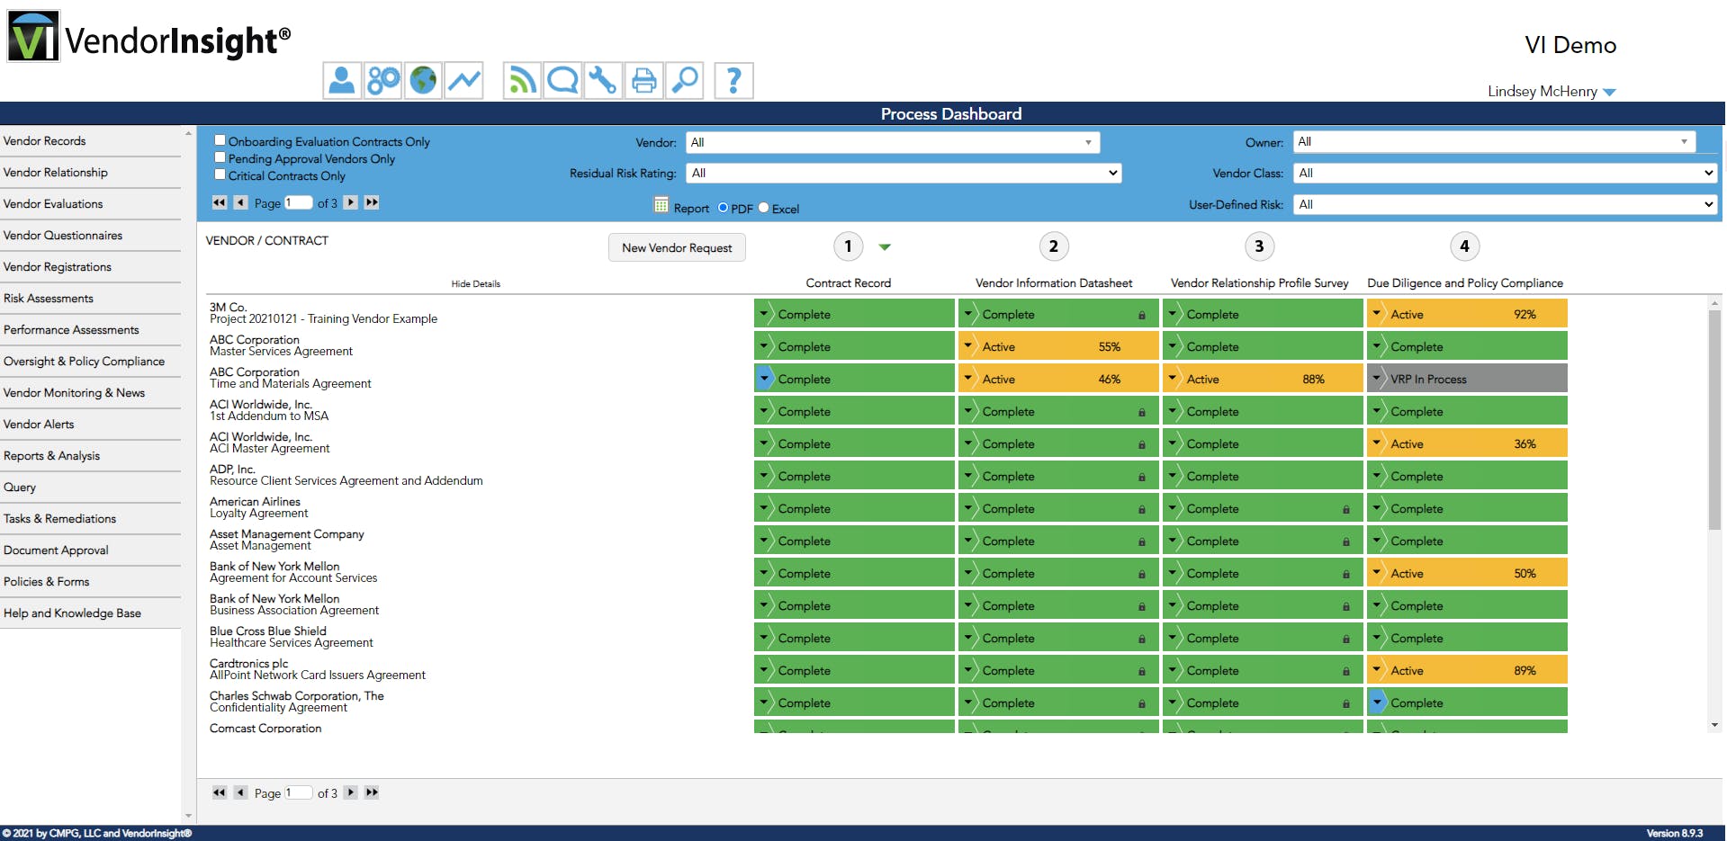Click the wrench tools icon
1727x841 pixels.
[603, 81]
